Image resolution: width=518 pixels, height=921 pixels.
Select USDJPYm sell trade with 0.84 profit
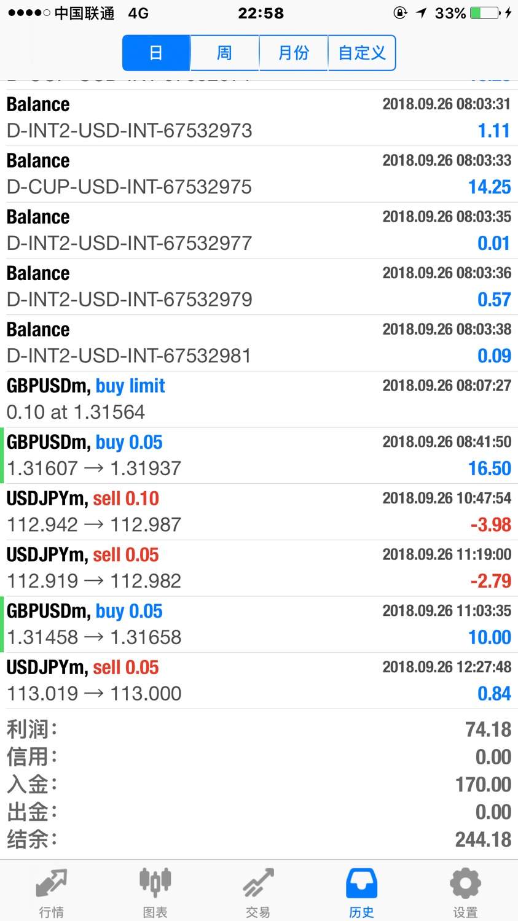click(x=259, y=681)
